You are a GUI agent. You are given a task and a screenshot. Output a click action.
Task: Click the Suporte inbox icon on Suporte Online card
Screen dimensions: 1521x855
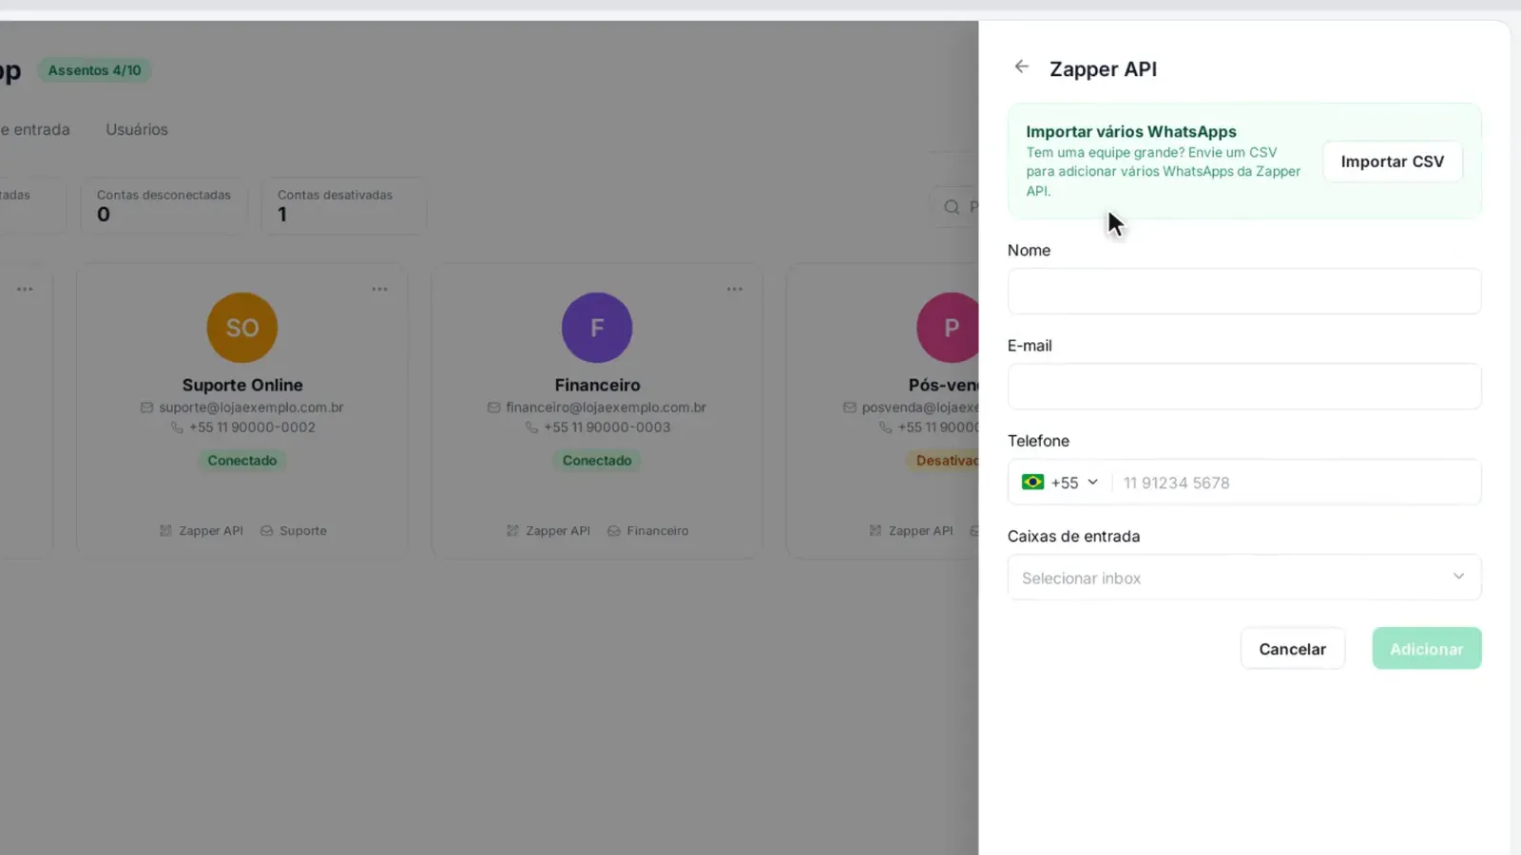266,531
